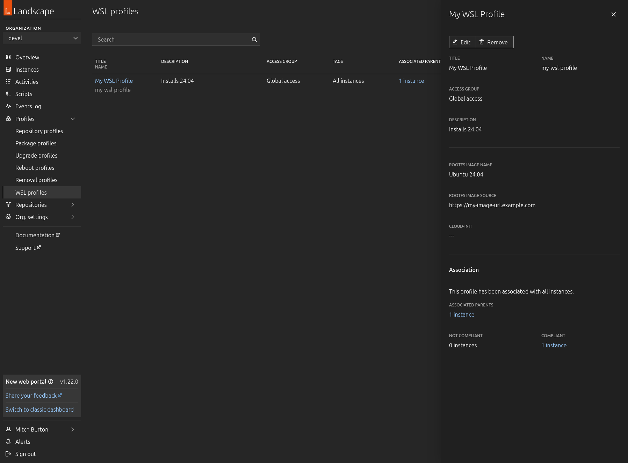Screen dimensions: 628x463
Task: Collapse the Profiles menu chevron
Action: 73,118
